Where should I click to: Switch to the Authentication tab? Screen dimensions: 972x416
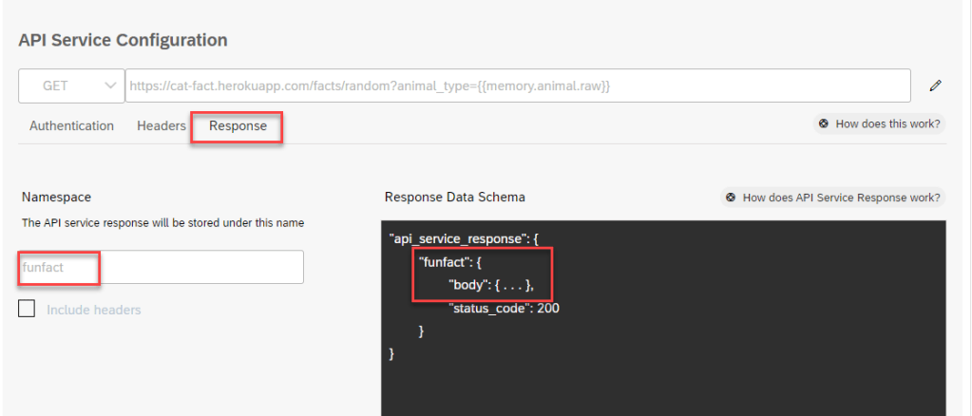[71, 125]
